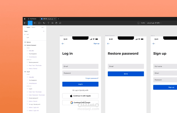Screen dimensions: 177x113
Task: Select the Restore password text layer
Action: (x=33, y=62)
